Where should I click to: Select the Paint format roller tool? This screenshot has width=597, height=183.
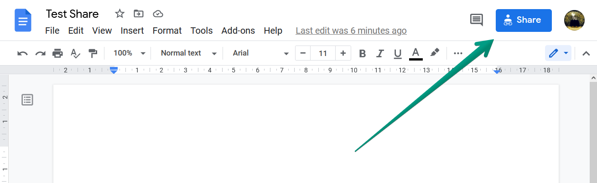pos(93,53)
